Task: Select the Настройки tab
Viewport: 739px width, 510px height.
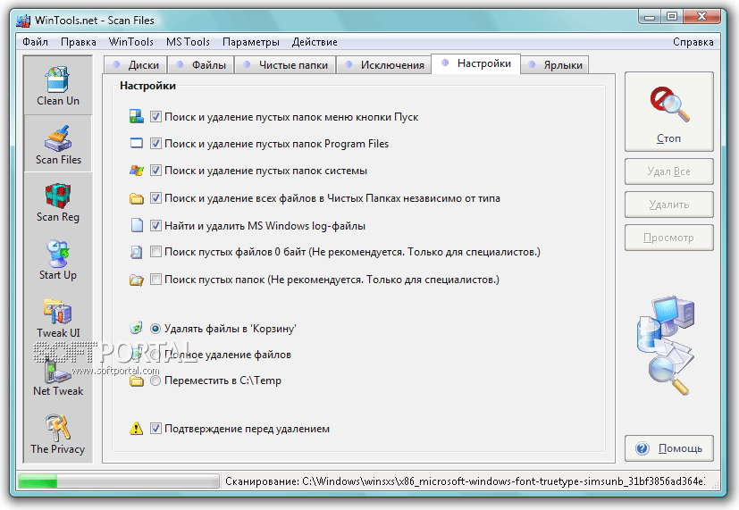Action: pyautogui.click(x=475, y=63)
